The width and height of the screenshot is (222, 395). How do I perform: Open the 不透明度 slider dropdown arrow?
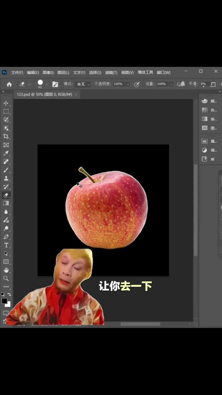pyautogui.click(x=128, y=84)
